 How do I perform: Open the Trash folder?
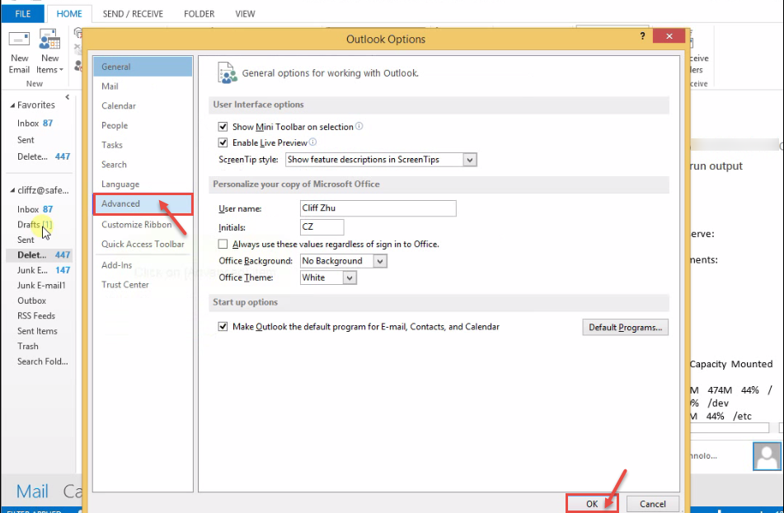click(x=27, y=346)
